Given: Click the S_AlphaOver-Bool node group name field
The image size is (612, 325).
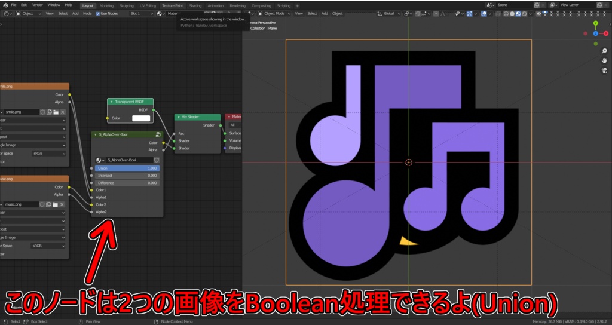Looking at the screenshot, I should coord(129,160).
